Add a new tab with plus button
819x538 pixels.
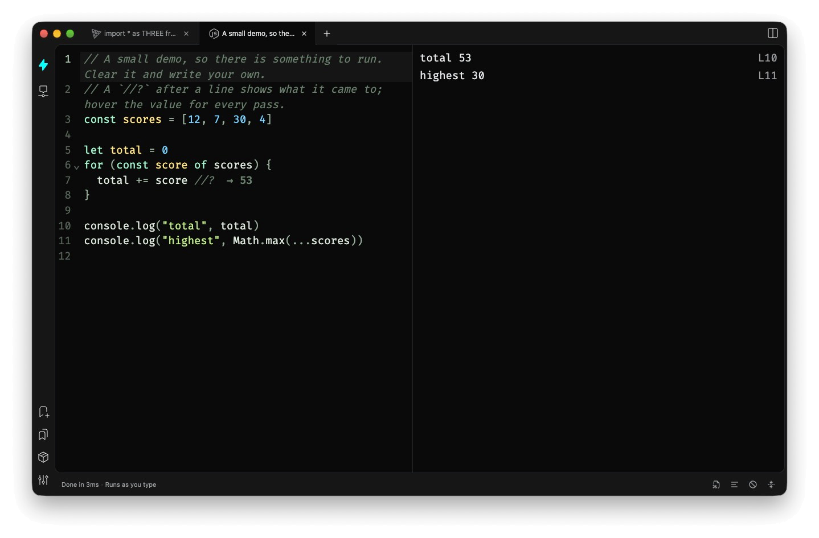pyautogui.click(x=327, y=34)
